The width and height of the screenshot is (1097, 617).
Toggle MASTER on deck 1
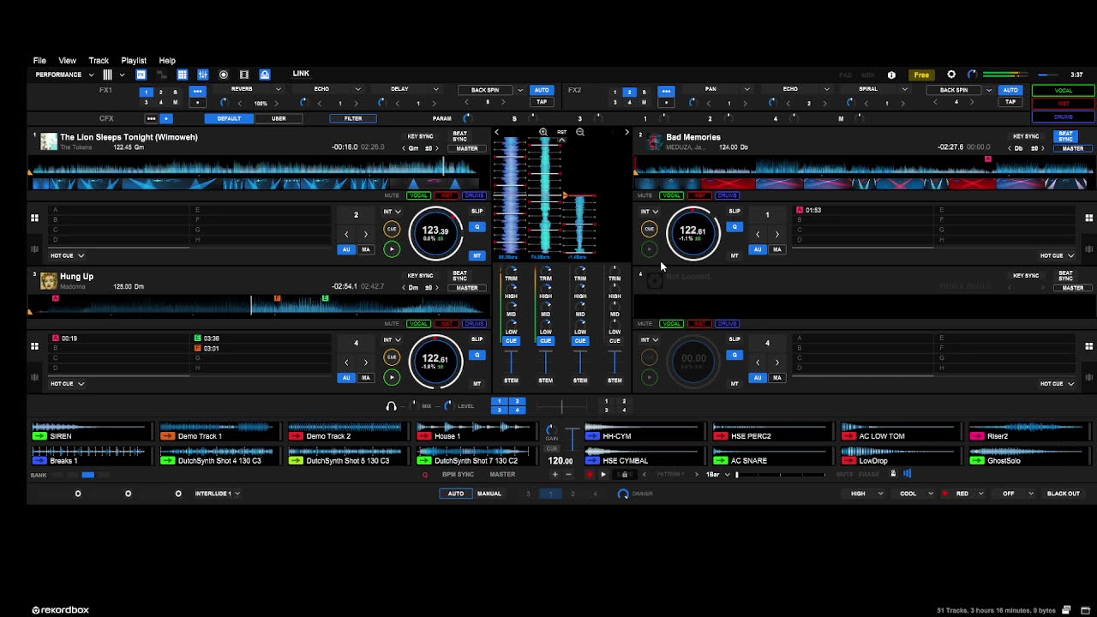467,148
